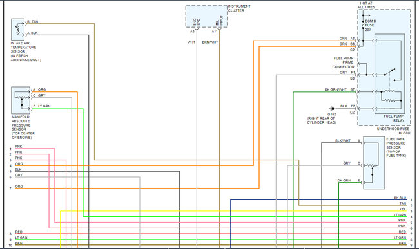Click the B LT GRN terminal on MAP sensor
419x249 pixels.
(42, 106)
